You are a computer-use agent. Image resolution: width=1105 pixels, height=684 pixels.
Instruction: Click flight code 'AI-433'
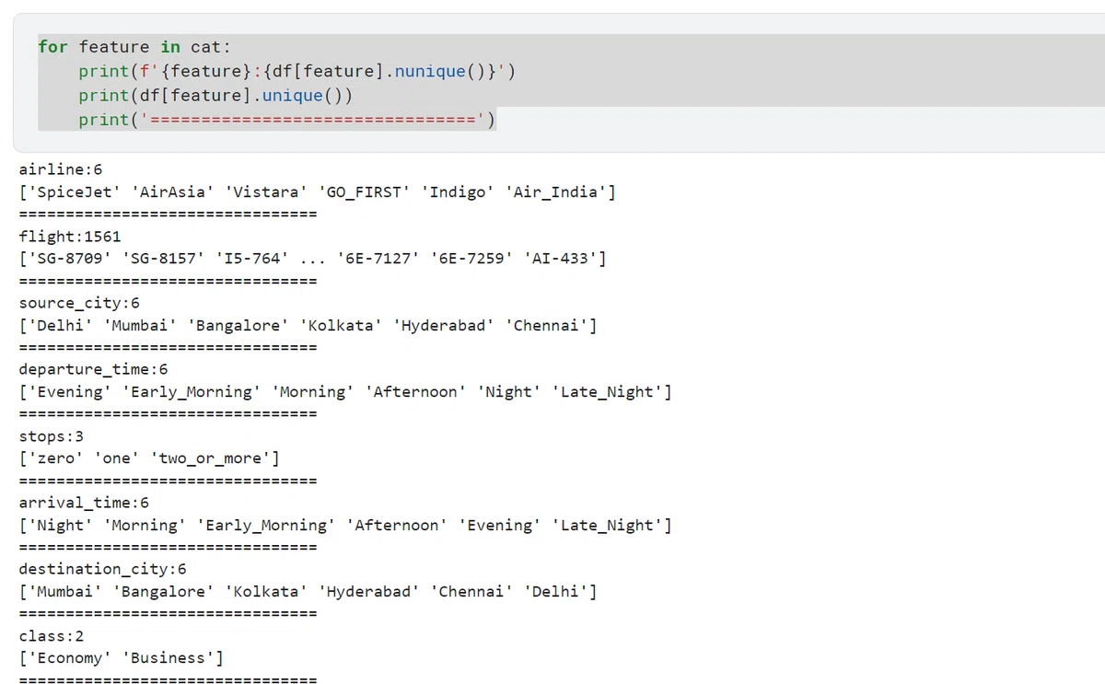coord(560,259)
